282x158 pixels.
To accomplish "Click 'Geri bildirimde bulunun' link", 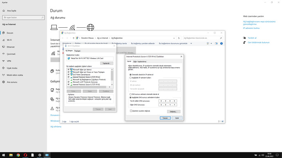I will pyautogui.click(x=258, y=42).
